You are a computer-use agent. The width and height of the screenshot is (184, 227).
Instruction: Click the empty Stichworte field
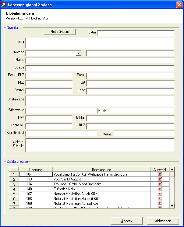(x=60, y=111)
